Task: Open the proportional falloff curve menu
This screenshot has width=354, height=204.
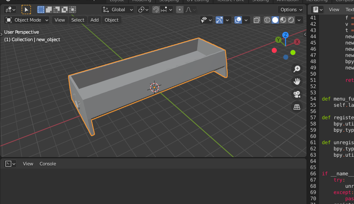Action: [191, 10]
